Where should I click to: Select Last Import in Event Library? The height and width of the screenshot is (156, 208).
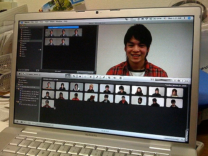[x=23, y=80]
